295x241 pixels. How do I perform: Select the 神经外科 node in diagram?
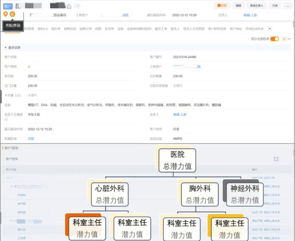point(245,194)
